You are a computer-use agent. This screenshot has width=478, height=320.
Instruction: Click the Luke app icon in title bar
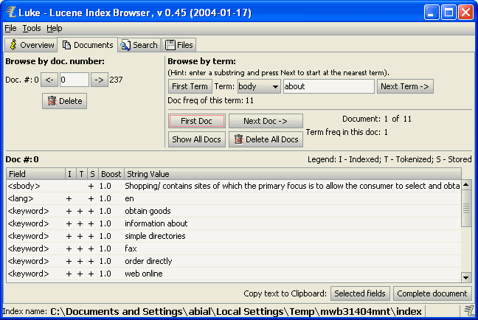point(11,13)
